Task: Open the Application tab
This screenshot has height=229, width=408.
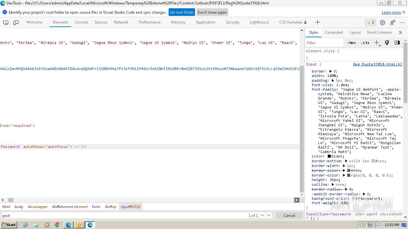Action: 206,22
